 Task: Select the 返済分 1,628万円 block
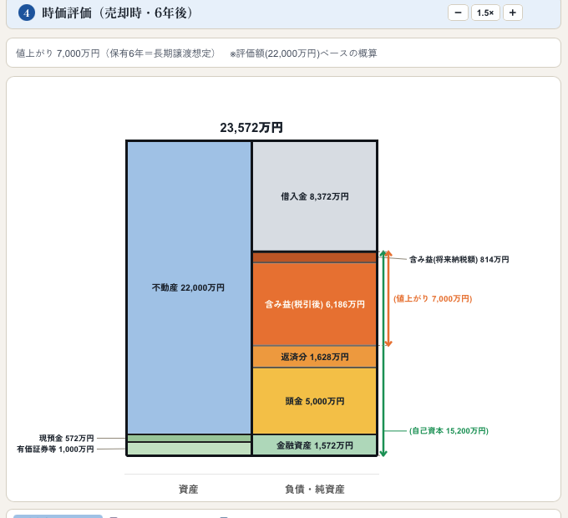[x=314, y=357]
